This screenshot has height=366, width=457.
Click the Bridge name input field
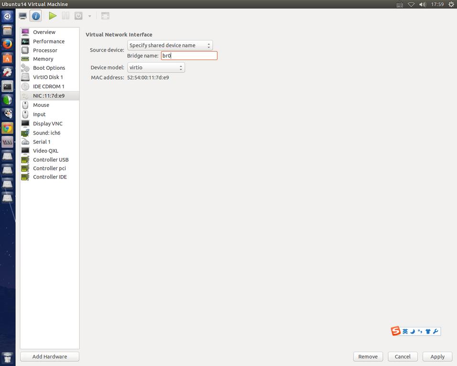click(x=189, y=56)
